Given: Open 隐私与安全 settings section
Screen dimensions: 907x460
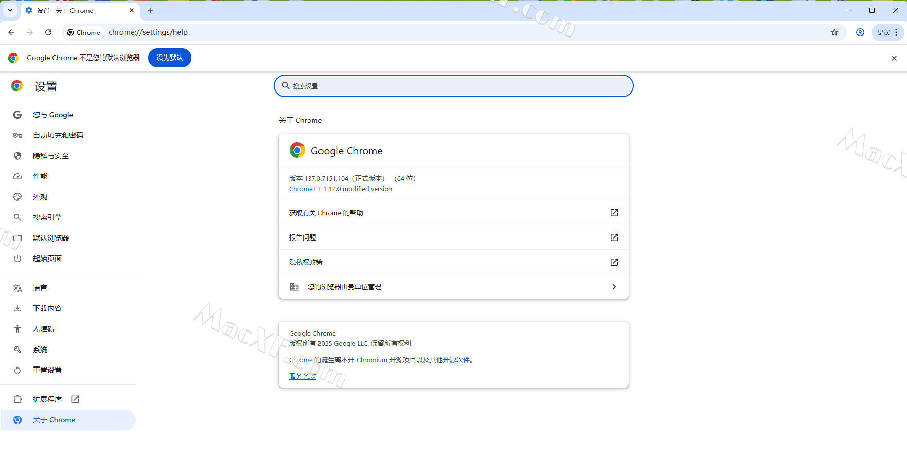Looking at the screenshot, I should point(68,156).
